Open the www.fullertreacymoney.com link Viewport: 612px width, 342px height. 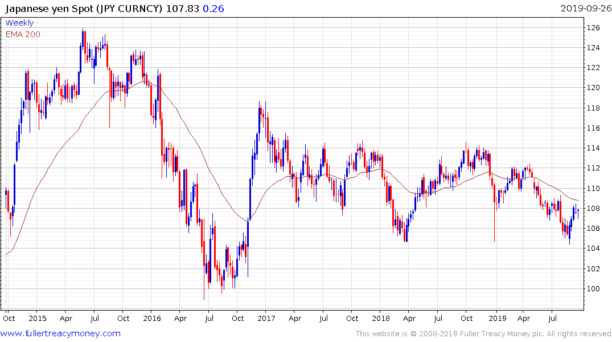pyautogui.click(x=60, y=333)
